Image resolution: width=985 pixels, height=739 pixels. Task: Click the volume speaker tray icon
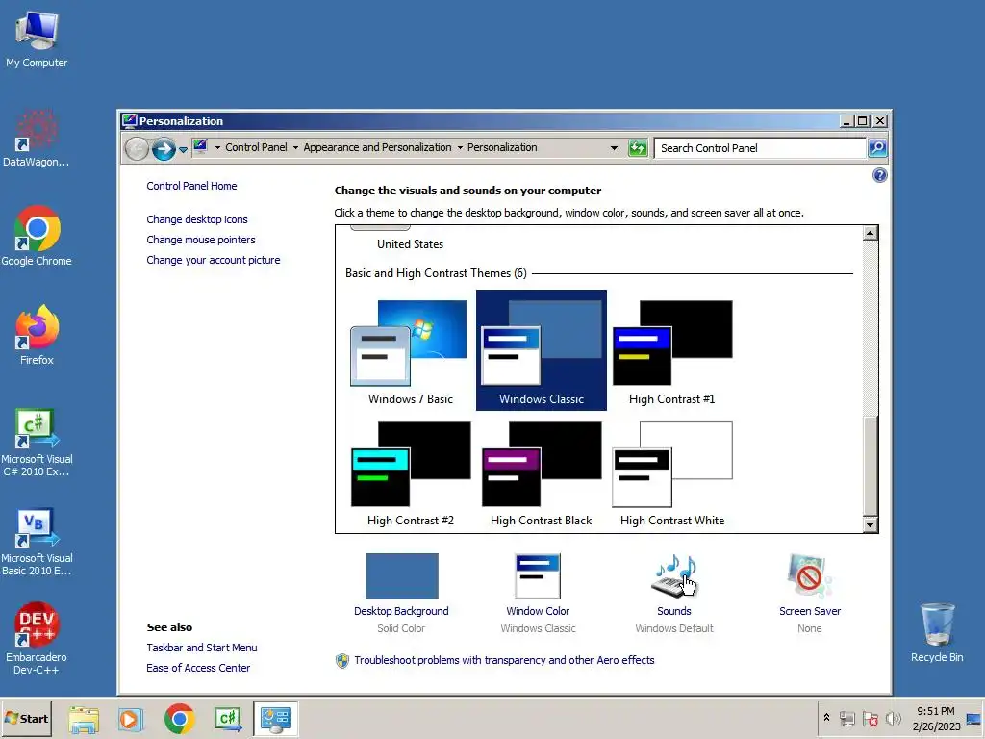point(893,718)
